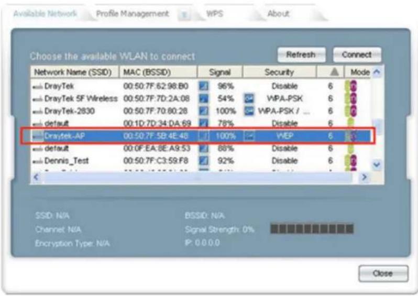
Task: Click the antenna icon beside Draytek-AP
Action: click(37, 137)
